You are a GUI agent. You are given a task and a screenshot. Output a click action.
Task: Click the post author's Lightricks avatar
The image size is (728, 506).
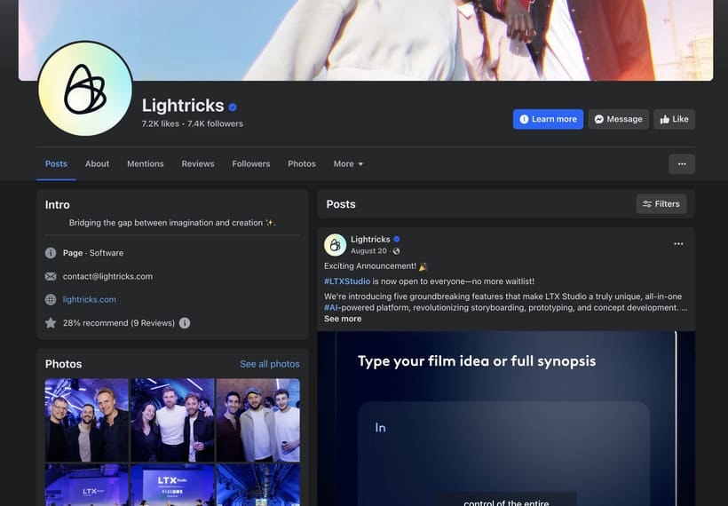click(x=336, y=245)
